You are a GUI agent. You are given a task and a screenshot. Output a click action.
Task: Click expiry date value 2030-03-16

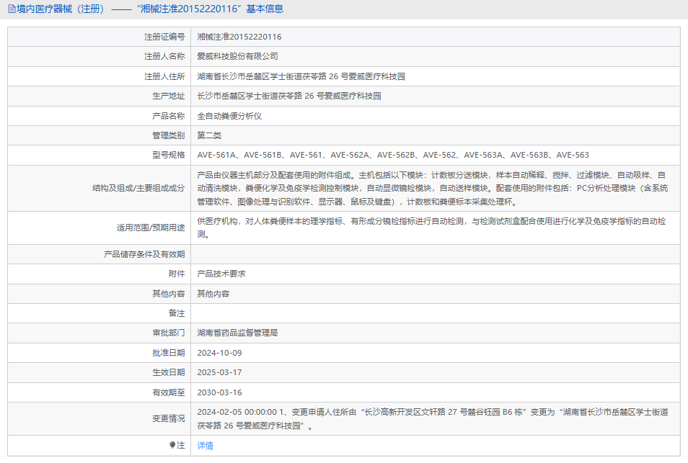pos(219,392)
